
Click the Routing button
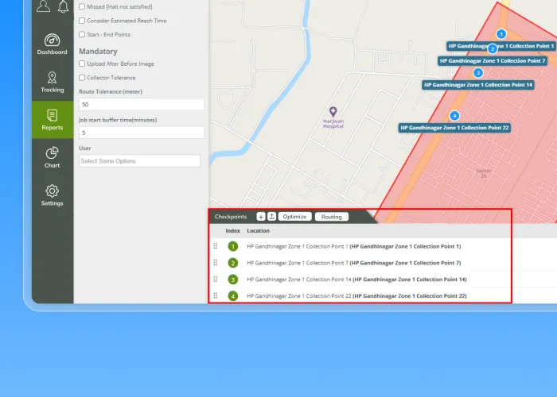(x=331, y=217)
